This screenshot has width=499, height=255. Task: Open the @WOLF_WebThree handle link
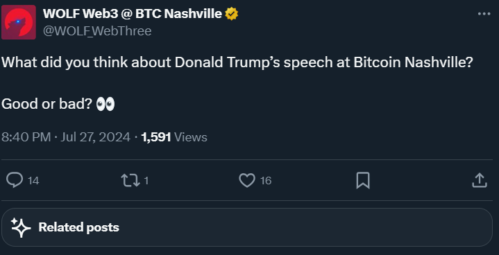(x=97, y=30)
